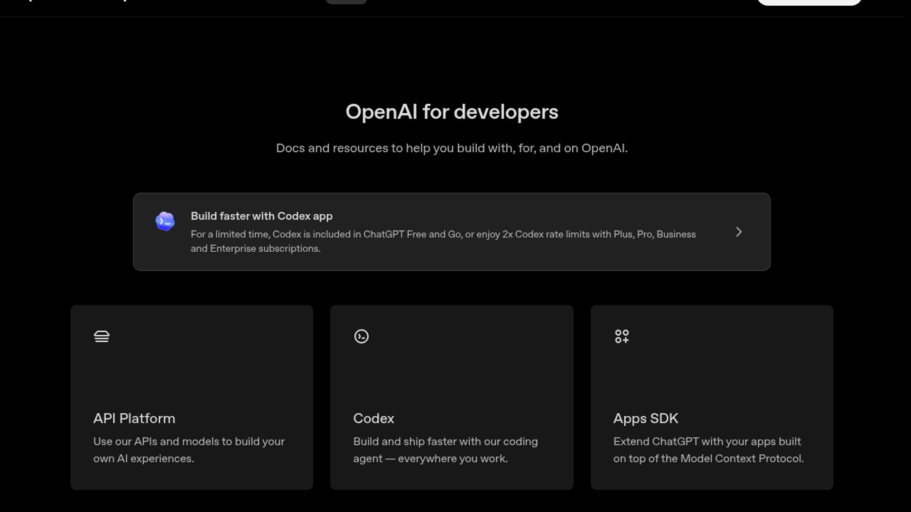Click the 'Docs and resources' subtitle text
The height and width of the screenshot is (512, 911).
click(452, 148)
